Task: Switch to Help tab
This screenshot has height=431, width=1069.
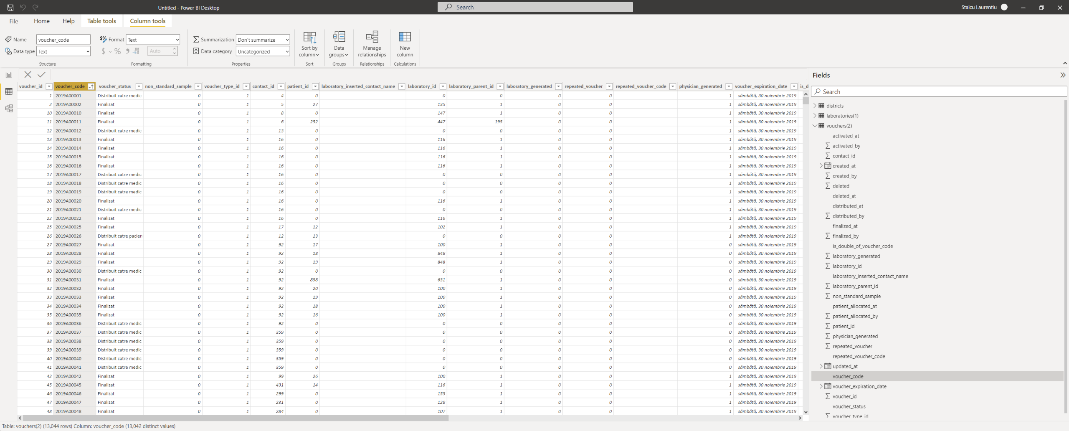Action: (x=68, y=21)
